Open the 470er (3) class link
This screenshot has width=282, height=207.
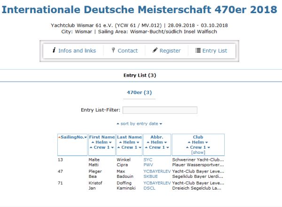pos(139,93)
